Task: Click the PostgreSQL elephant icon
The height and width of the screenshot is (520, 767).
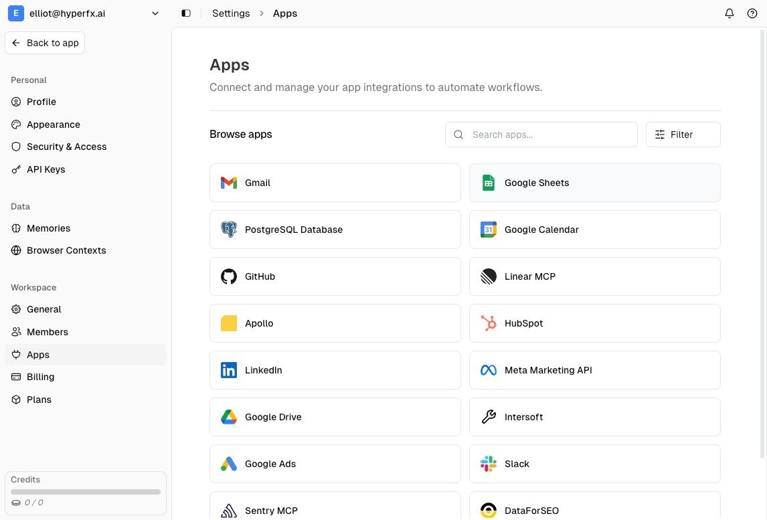Action: [x=228, y=230]
